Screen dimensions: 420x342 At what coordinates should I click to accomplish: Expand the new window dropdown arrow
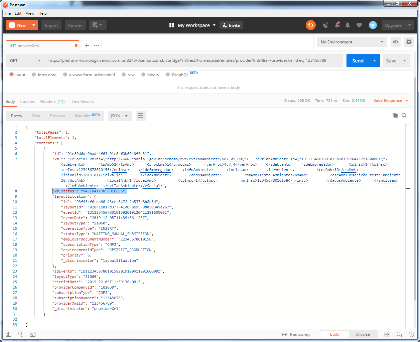[x=101, y=25]
